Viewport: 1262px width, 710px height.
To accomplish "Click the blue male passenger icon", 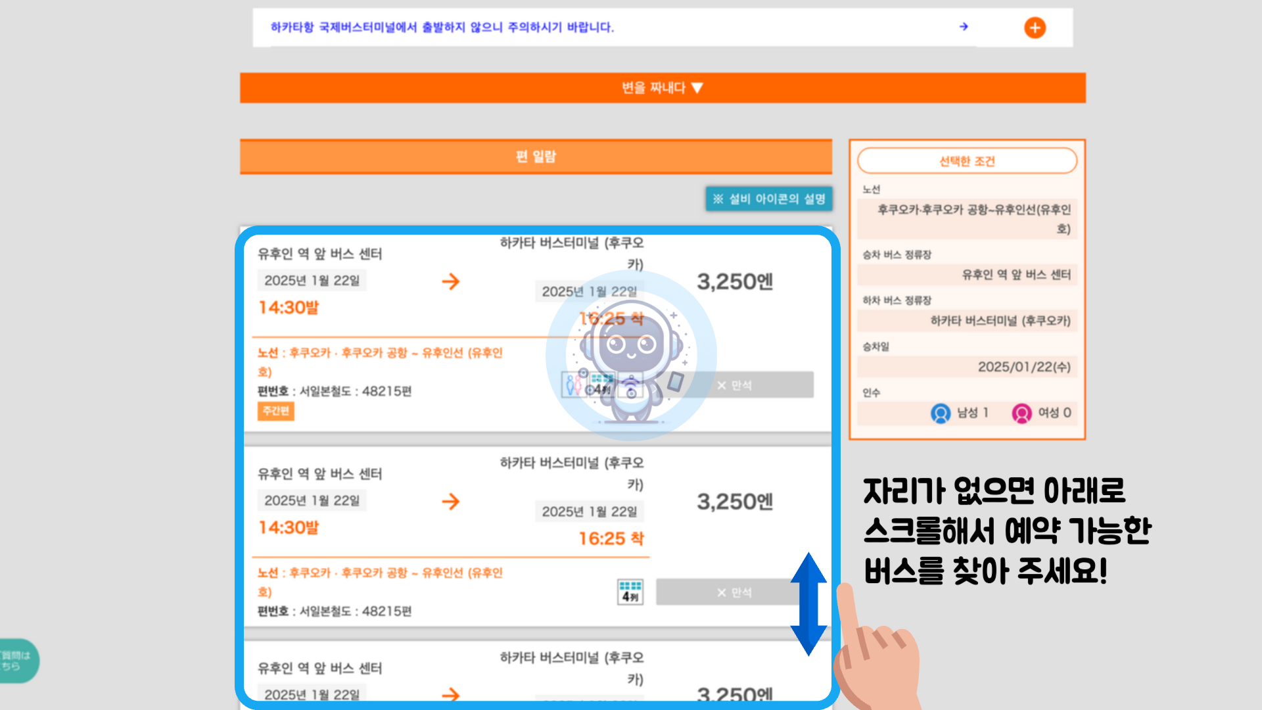I will click(941, 413).
